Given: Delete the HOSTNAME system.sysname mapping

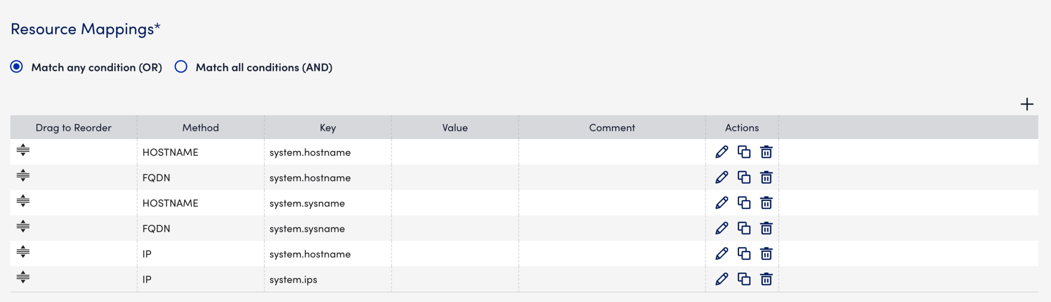Looking at the screenshot, I should click(767, 203).
